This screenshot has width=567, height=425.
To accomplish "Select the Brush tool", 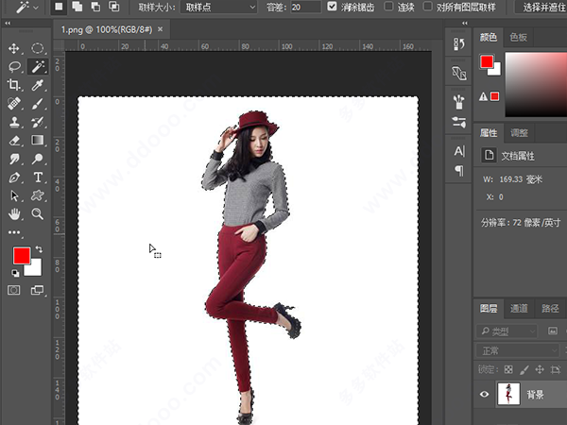I will 37,104.
